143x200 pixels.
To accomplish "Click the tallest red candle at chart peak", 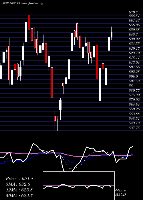I will tap(29, 22).
